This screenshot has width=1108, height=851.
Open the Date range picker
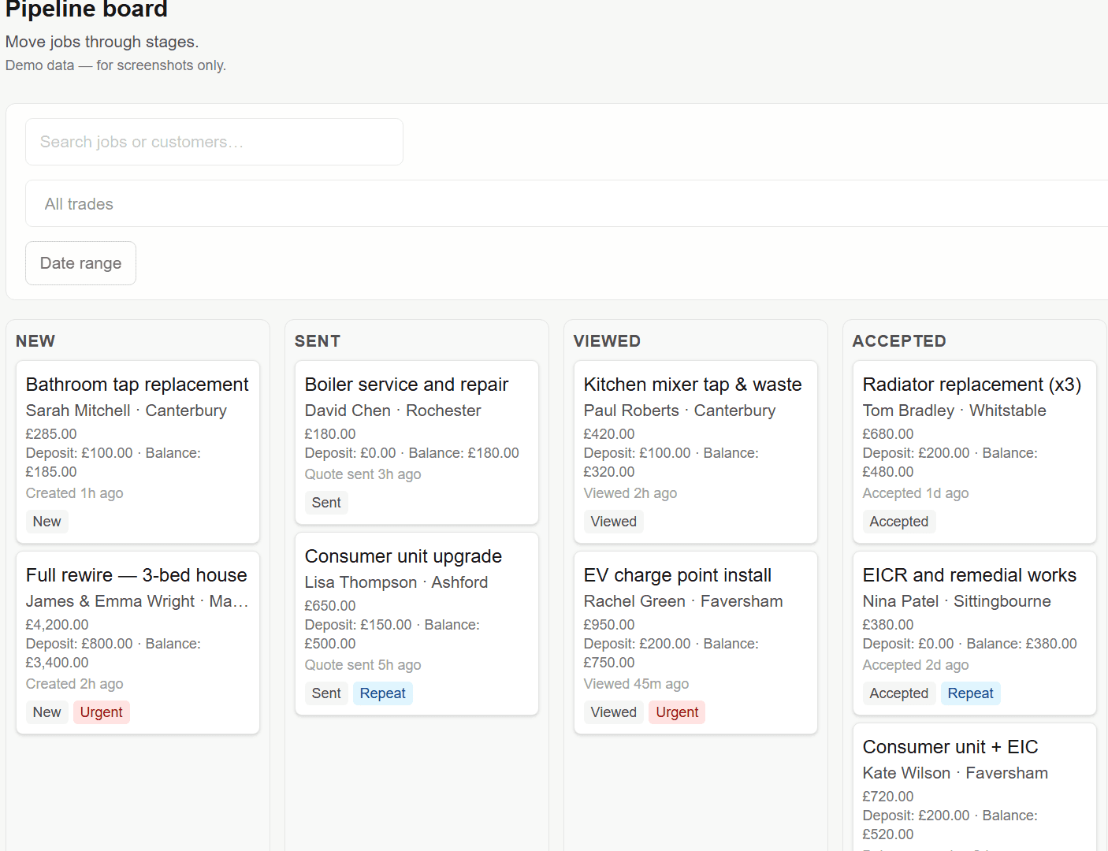(80, 263)
